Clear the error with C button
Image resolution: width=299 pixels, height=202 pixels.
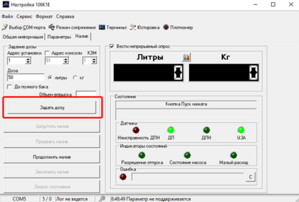coord(250,177)
